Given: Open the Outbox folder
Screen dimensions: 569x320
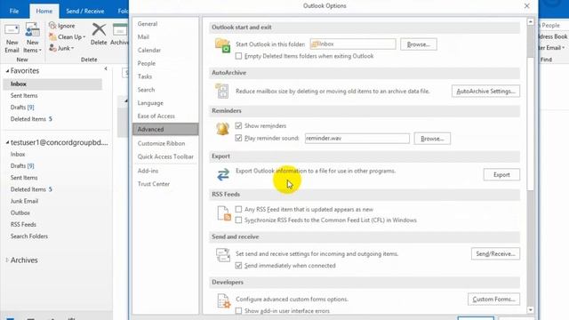Looking at the screenshot, I should pos(20,212).
